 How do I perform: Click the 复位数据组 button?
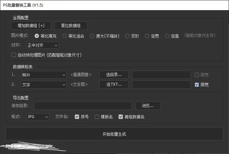pyautogui.click(x=71, y=26)
